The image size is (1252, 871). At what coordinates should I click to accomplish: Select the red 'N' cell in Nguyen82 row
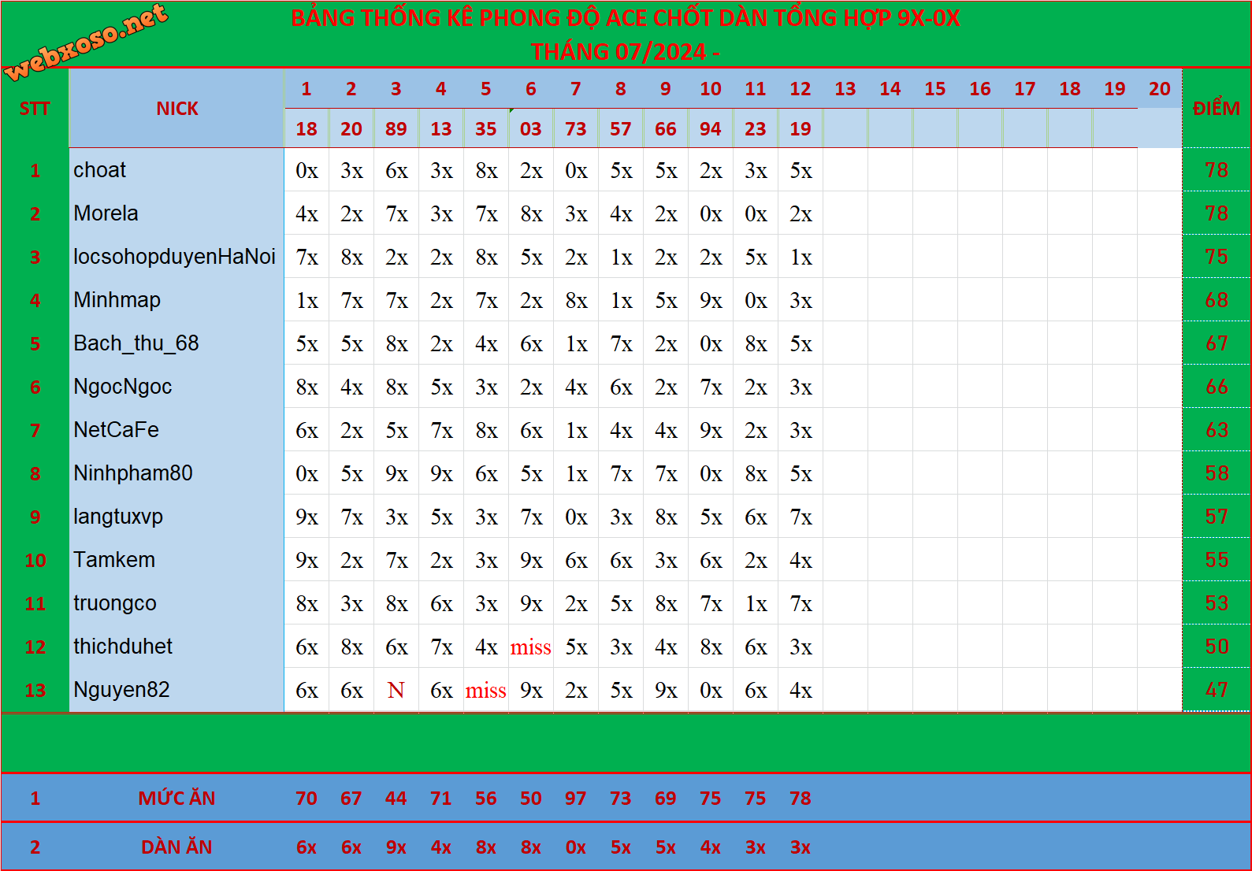[396, 691]
